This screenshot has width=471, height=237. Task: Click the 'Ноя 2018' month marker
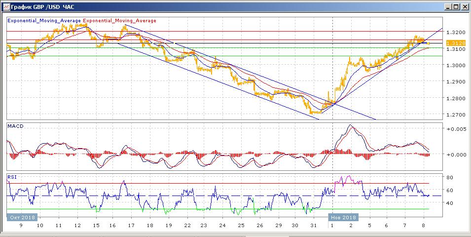tap(344, 217)
